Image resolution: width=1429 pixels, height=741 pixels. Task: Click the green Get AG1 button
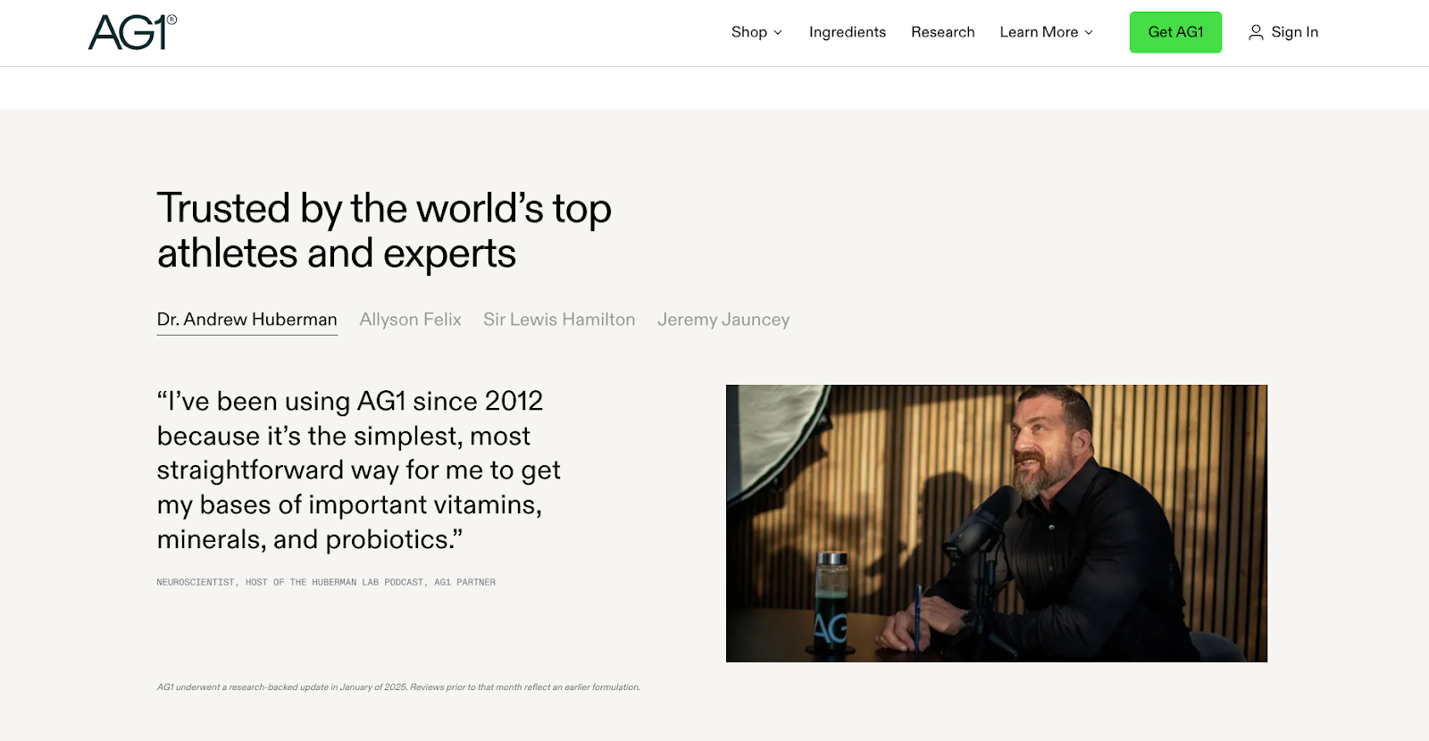click(x=1175, y=32)
